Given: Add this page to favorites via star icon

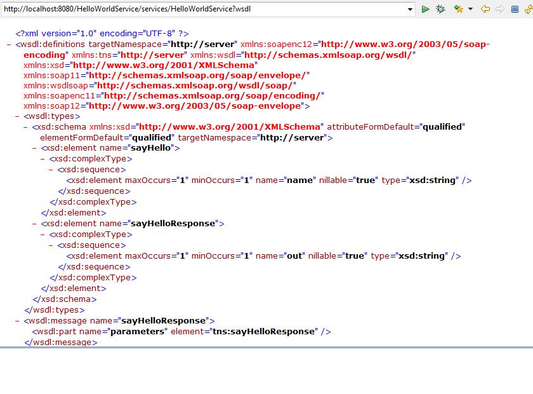Looking at the screenshot, I should click(x=458, y=9).
